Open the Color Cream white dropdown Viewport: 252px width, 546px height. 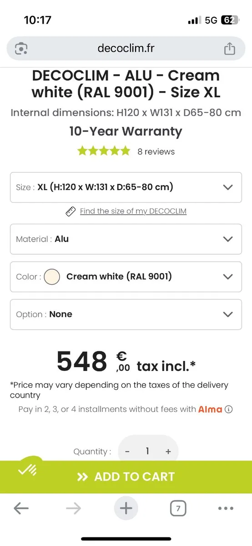126,277
